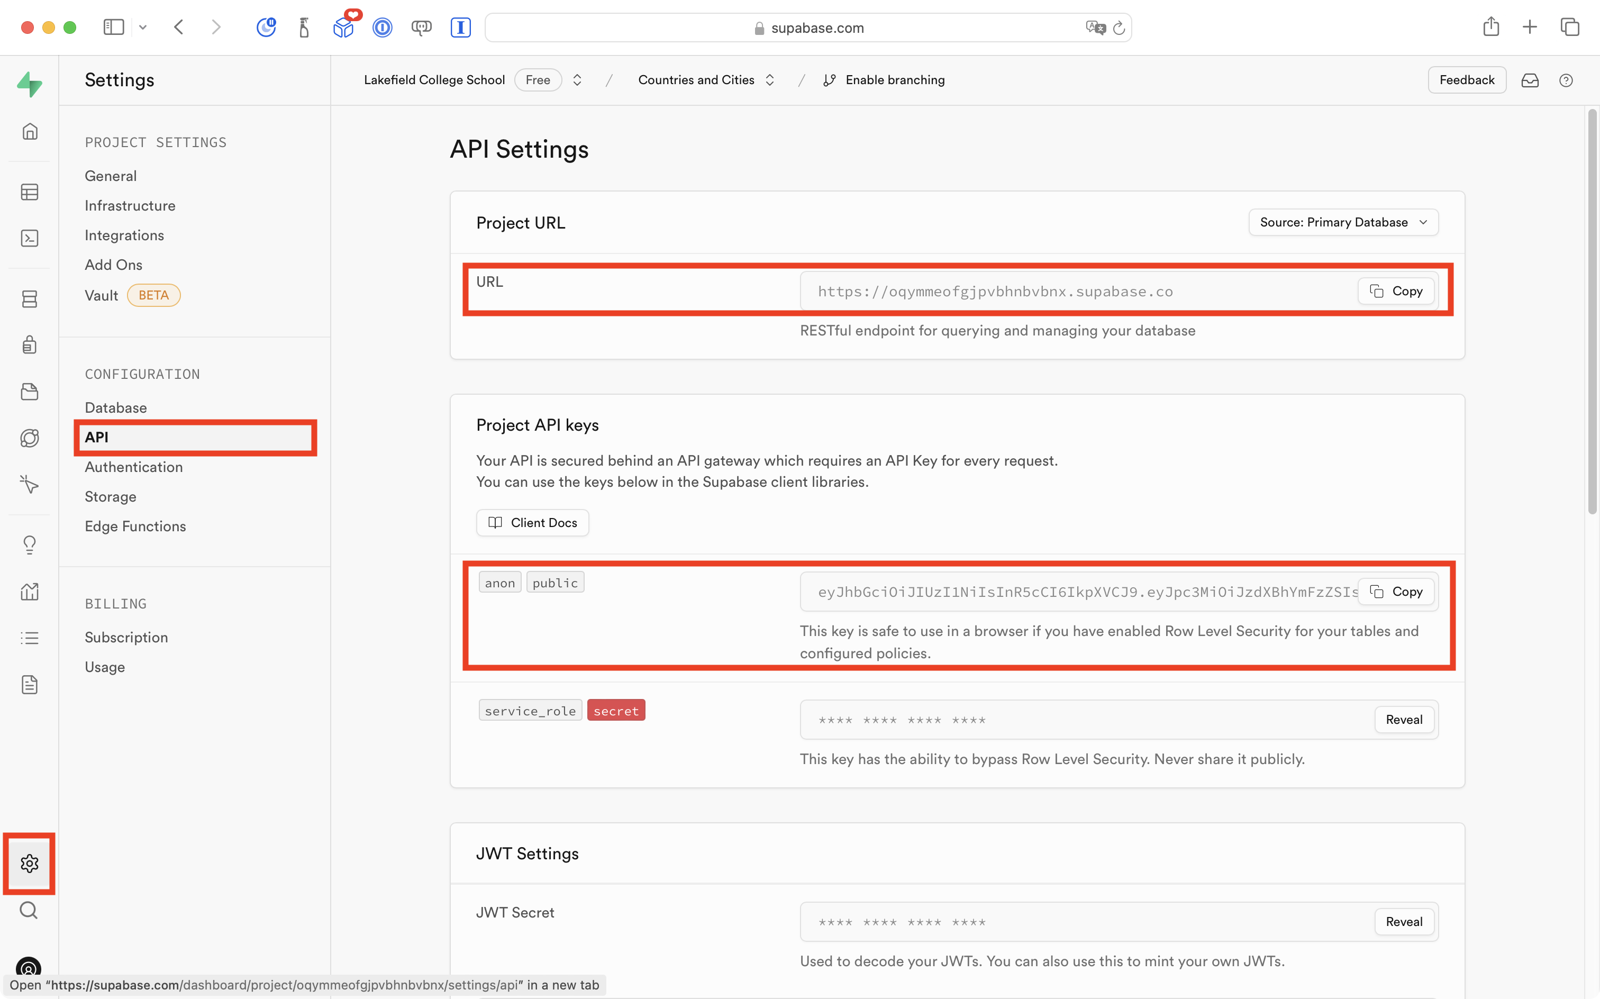The image size is (1600, 999).
Task: Click the settings gear icon
Action: tap(29, 864)
